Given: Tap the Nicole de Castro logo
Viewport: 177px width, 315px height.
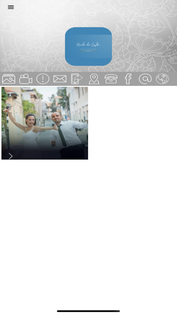Looking at the screenshot, I should click(x=88, y=47).
